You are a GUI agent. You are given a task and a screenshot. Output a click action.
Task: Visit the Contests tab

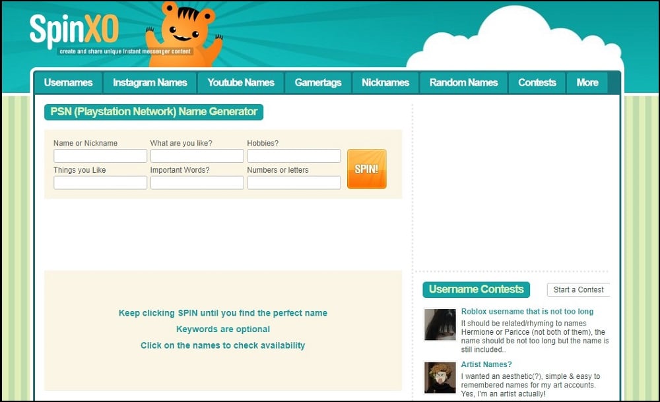(x=537, y=83)
